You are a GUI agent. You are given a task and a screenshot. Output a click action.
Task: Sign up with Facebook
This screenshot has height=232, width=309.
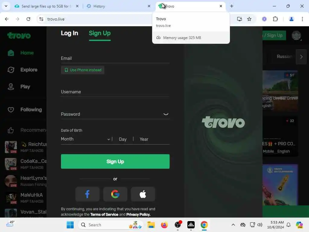87,194
